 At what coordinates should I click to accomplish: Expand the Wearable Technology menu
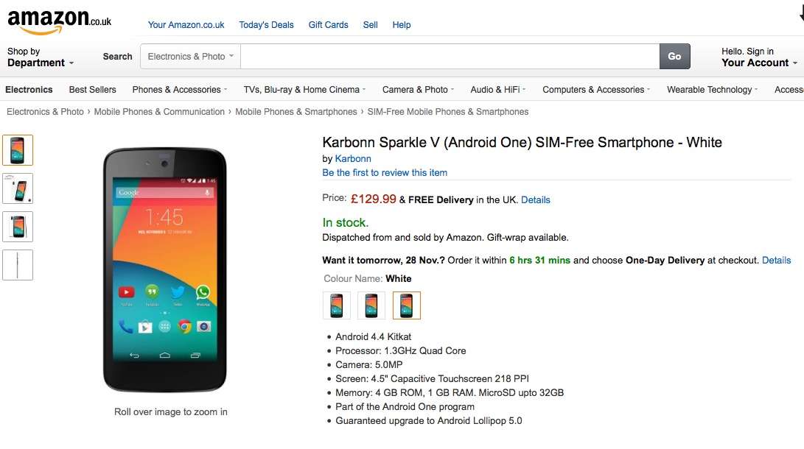coord(712,90)
